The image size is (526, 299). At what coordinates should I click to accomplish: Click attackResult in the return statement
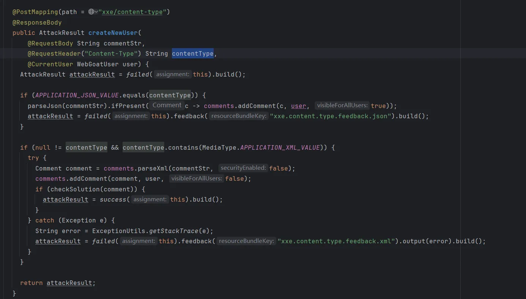[69, 283]
